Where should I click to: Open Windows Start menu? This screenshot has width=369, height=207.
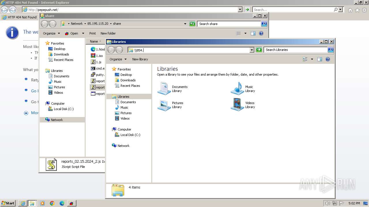click(8, 203)
